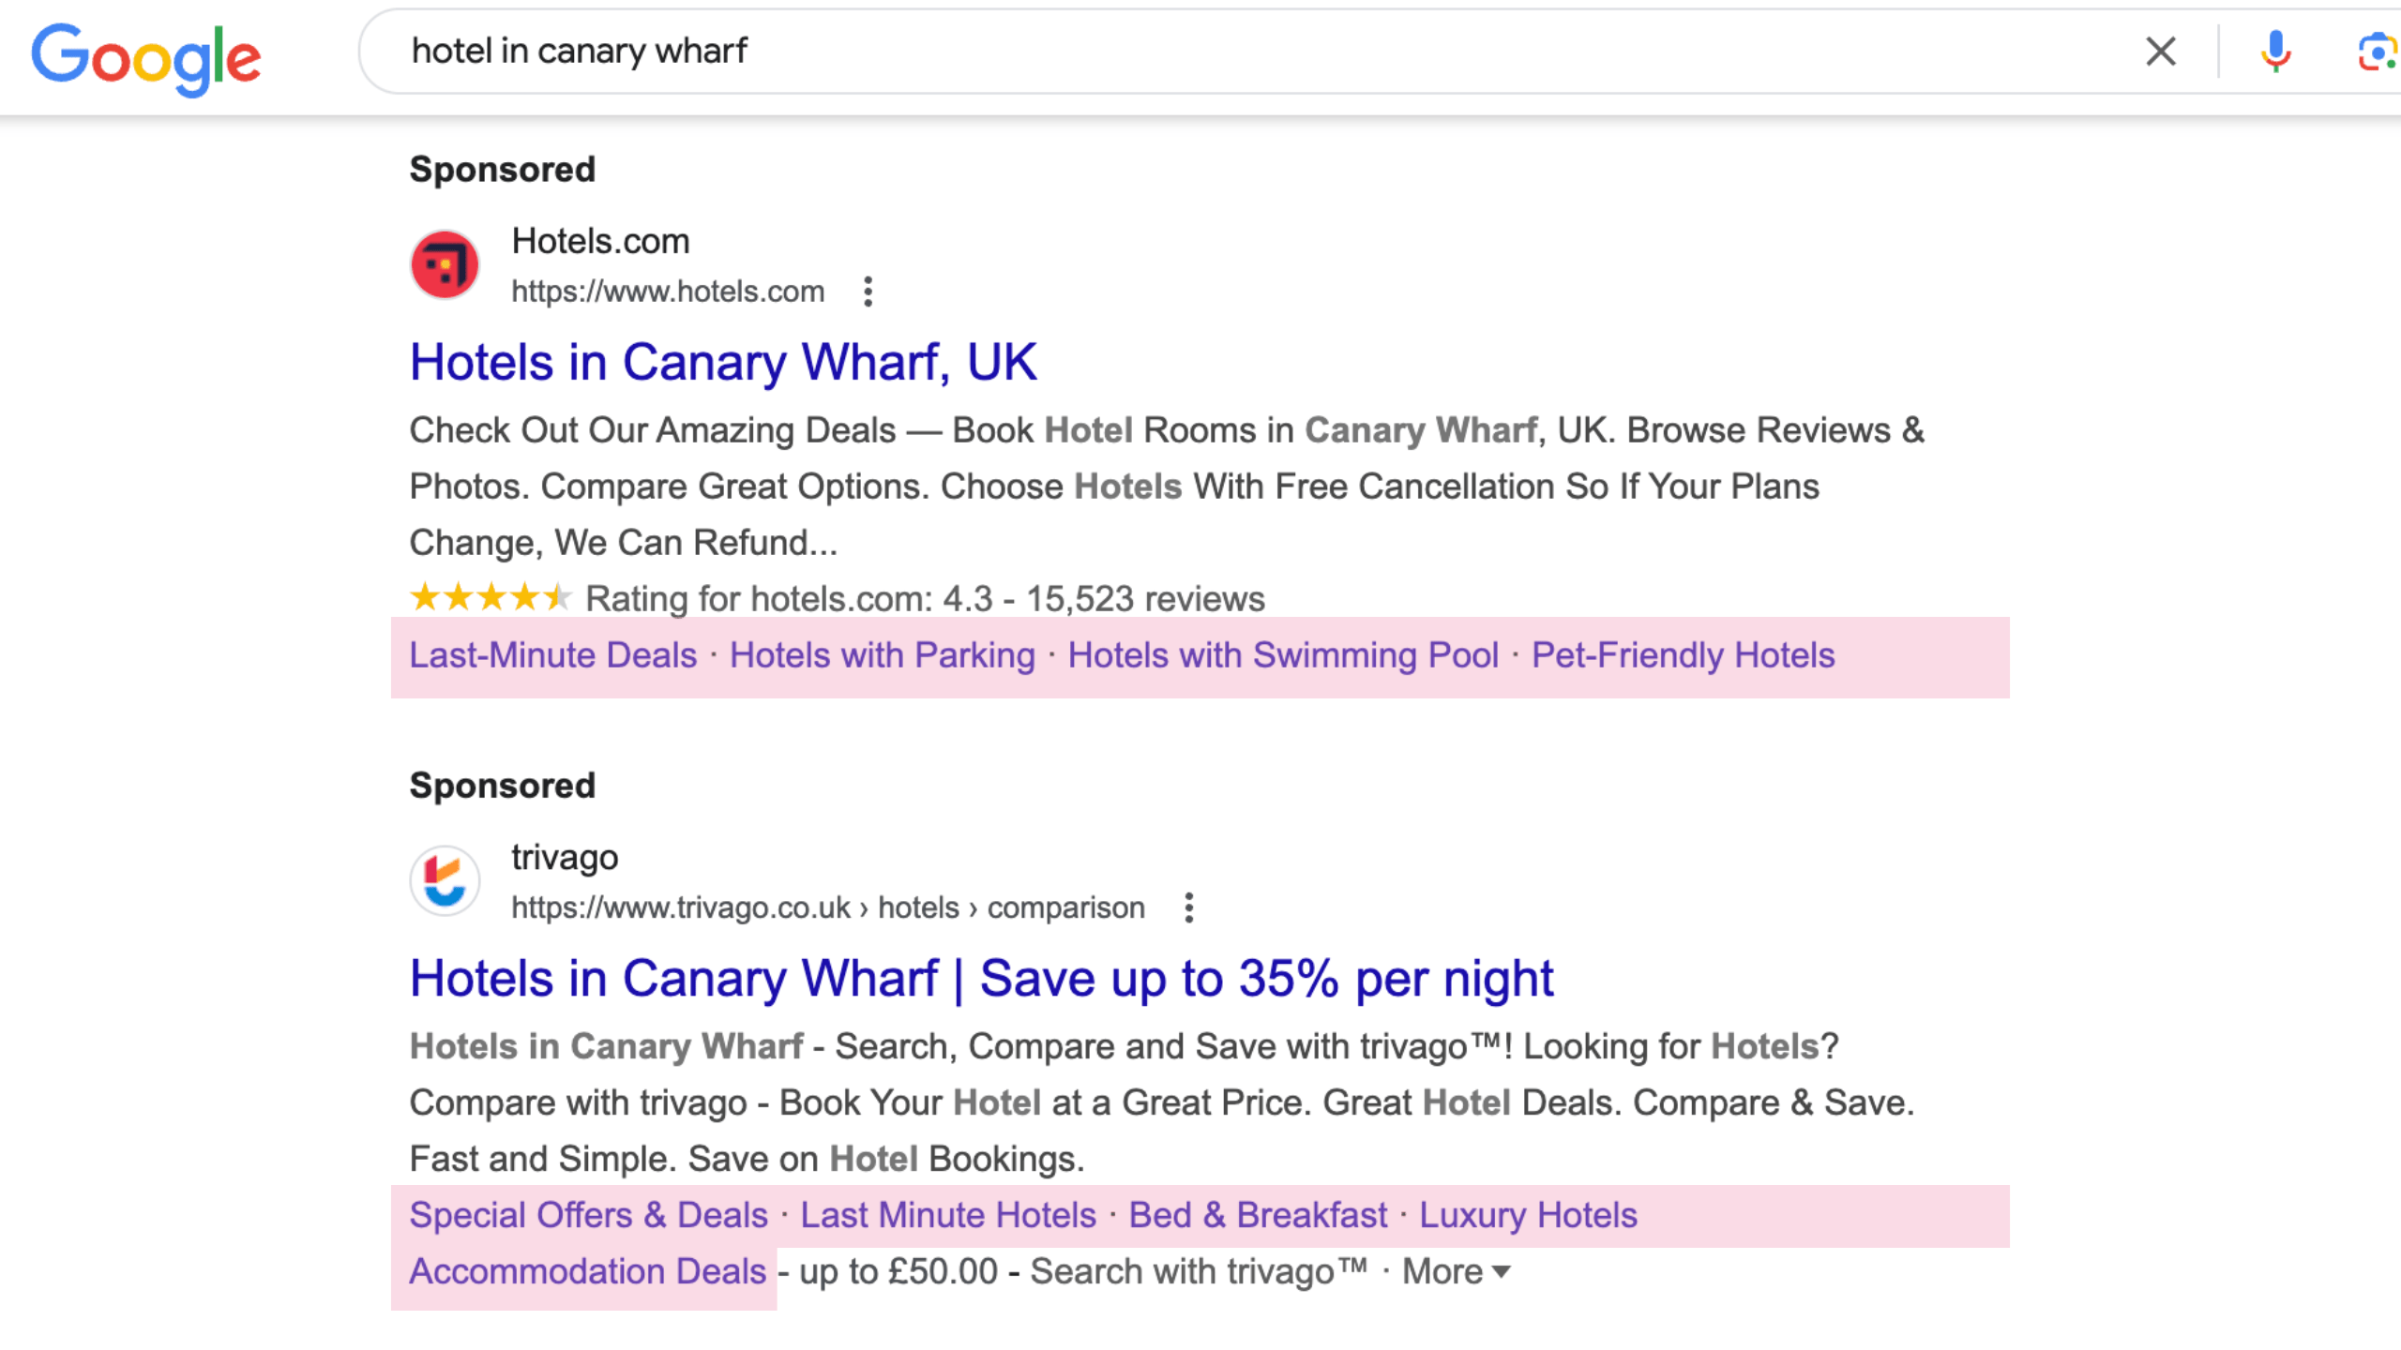2401x1350 pixels.
Task: Click the Google logo
Action: tap(146, 58)
